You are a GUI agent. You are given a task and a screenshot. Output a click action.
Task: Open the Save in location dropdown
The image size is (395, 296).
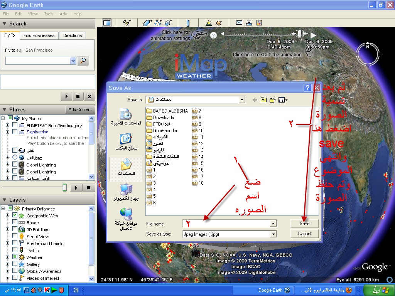click(x=242, y=100)
